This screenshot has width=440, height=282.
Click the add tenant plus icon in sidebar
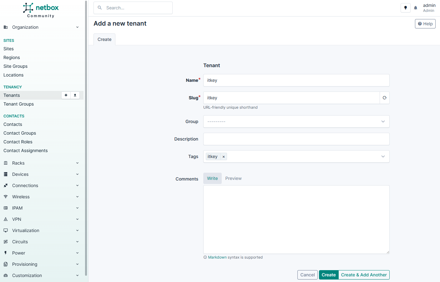tap(66, 95)
